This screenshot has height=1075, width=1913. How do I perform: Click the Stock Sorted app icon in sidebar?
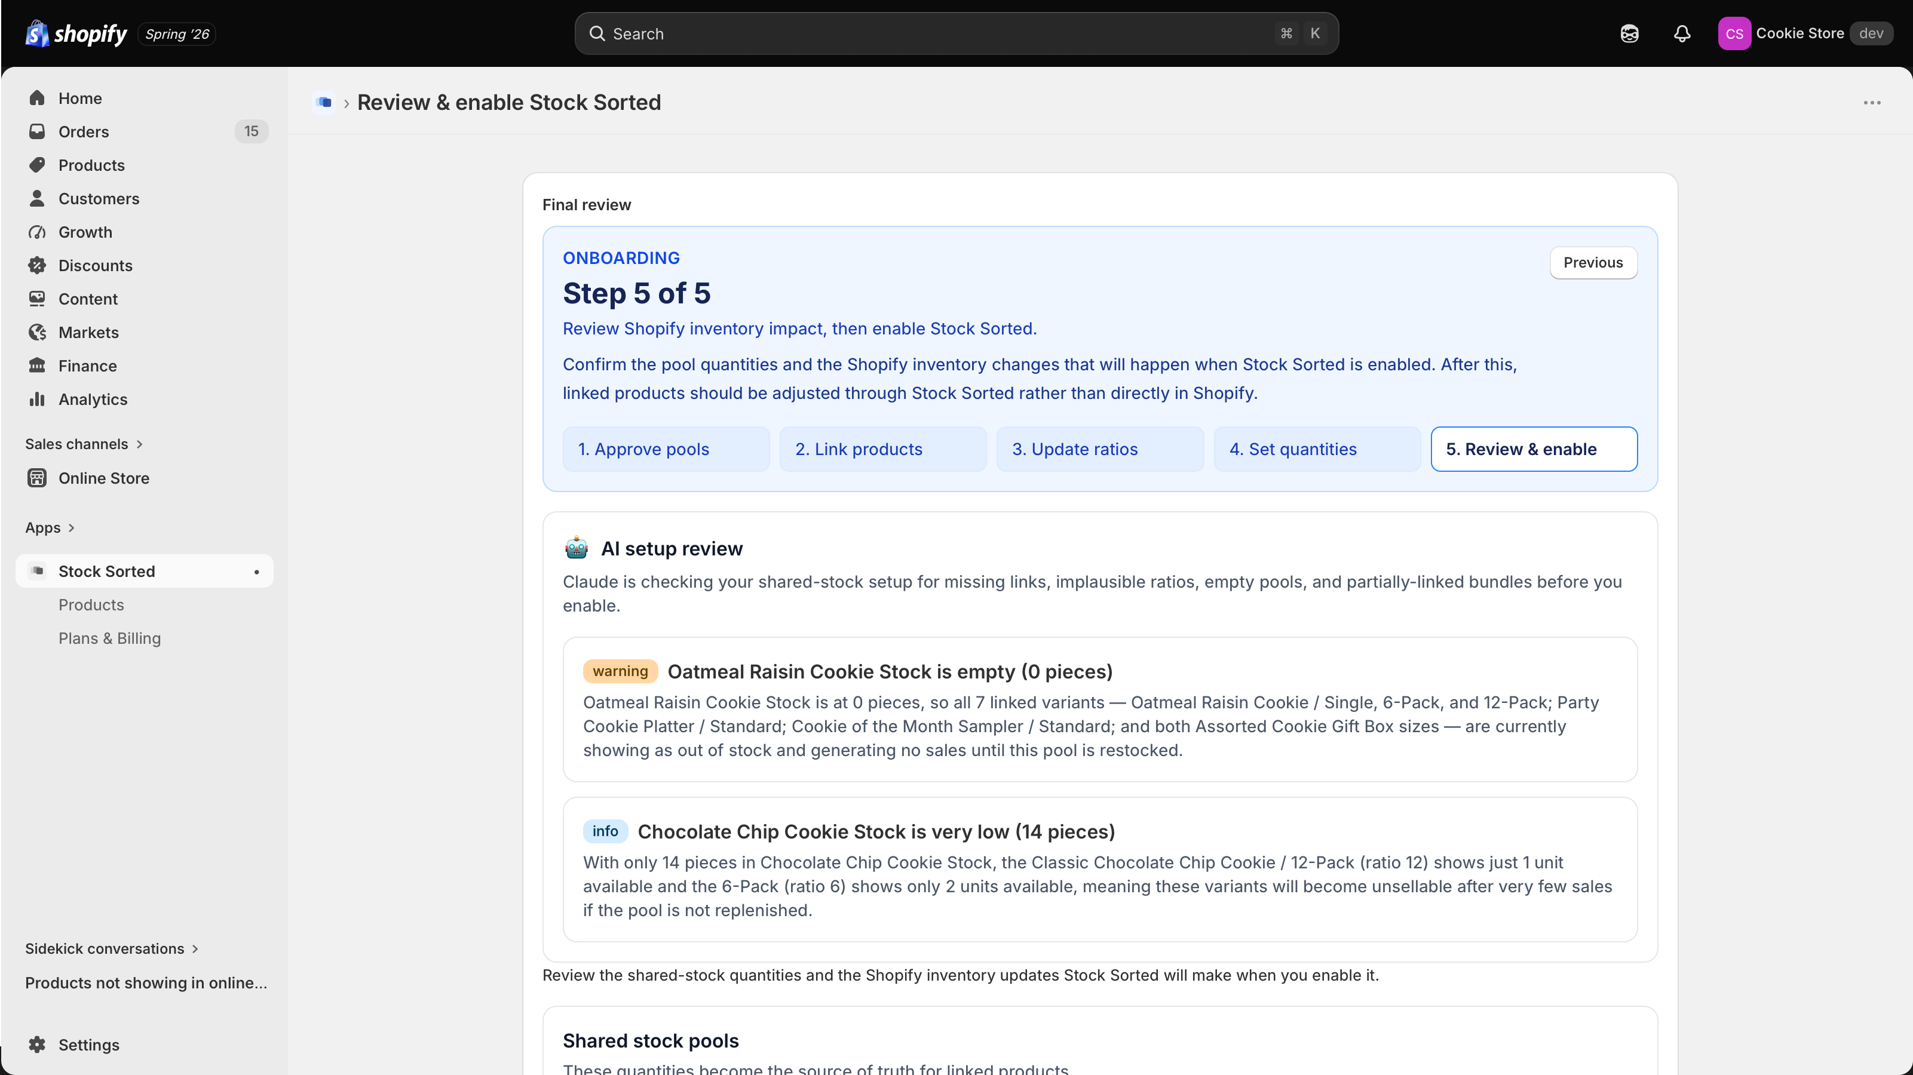[x=37, y=571]
